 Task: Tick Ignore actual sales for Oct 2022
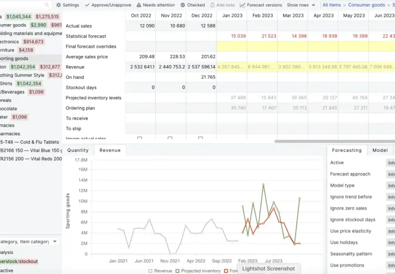(x=139, y=138)
